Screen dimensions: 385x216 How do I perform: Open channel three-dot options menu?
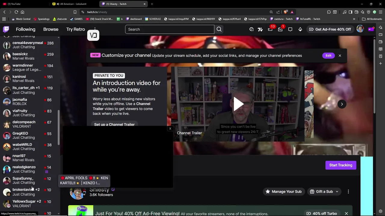(x=348, y=191)
